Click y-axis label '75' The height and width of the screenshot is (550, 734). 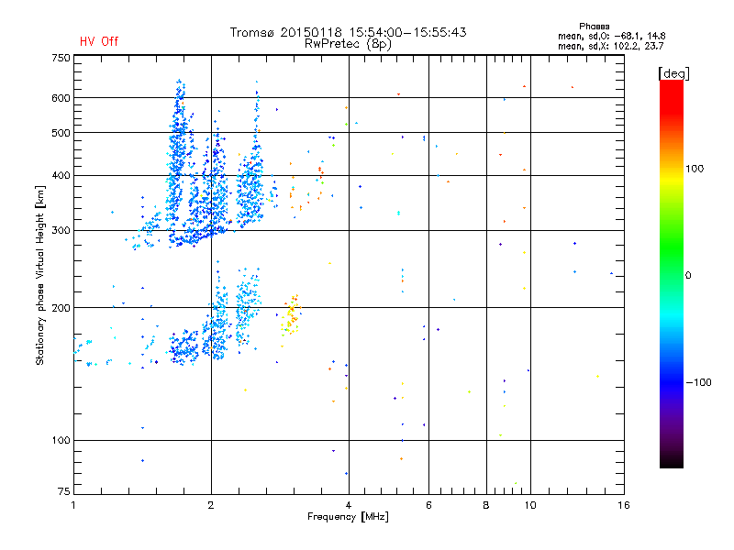pyautogui.click(x=64, y=491)
